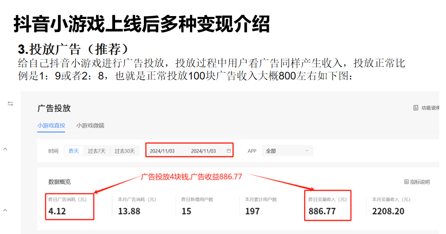Click the 昨日买量收入 886.77 card
The height and width of the screenshot is (234, 446).
tap(328, 206)
